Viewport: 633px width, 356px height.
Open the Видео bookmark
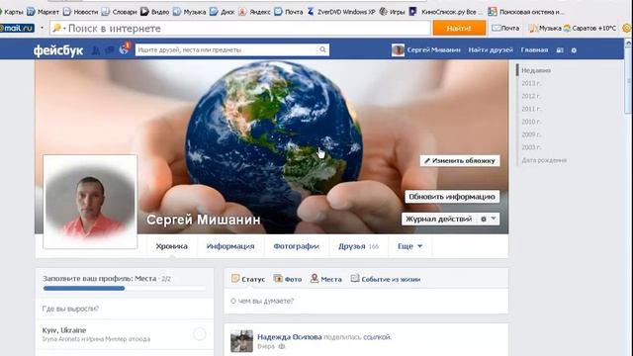155,12
